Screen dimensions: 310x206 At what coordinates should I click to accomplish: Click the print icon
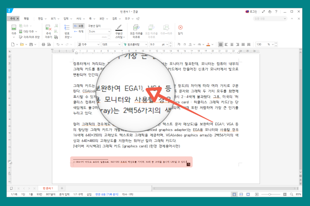coord(43,44)
